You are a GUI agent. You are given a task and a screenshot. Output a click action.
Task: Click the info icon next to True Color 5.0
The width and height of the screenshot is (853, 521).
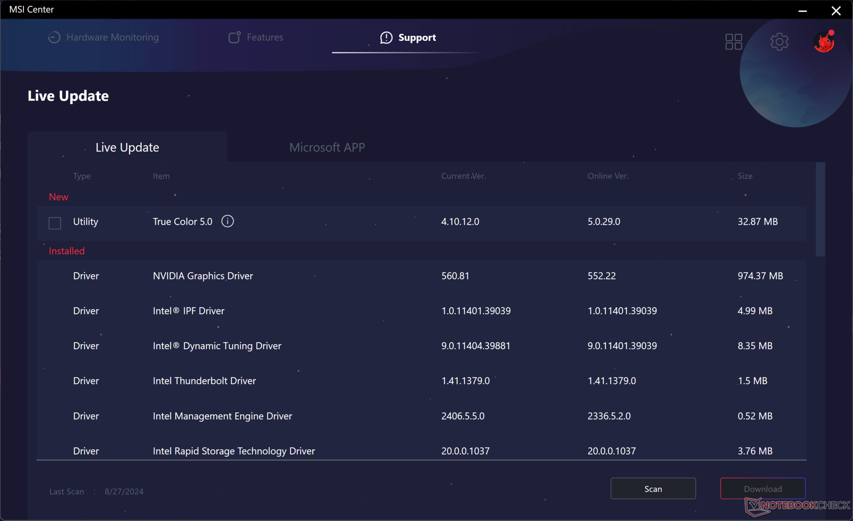click(227, 221)
